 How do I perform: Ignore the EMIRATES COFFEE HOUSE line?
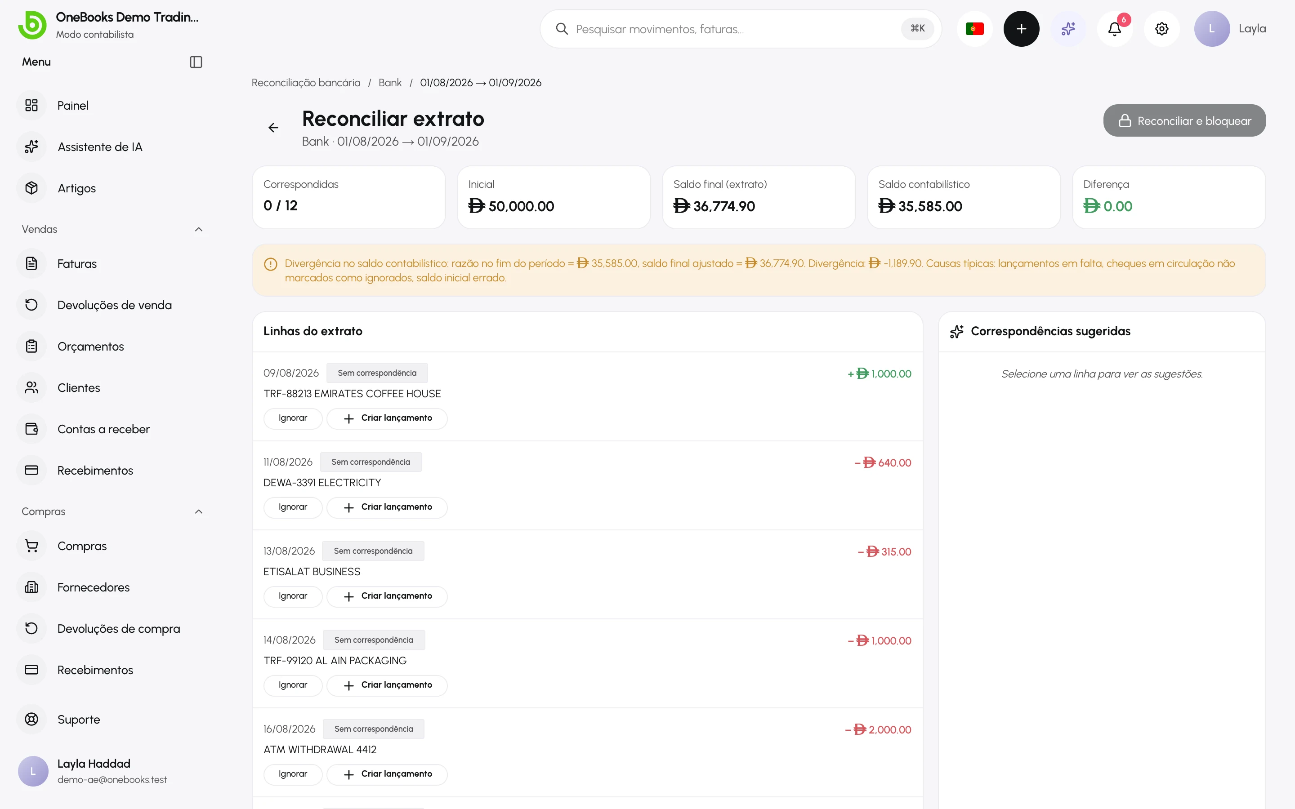click(293, 418)
